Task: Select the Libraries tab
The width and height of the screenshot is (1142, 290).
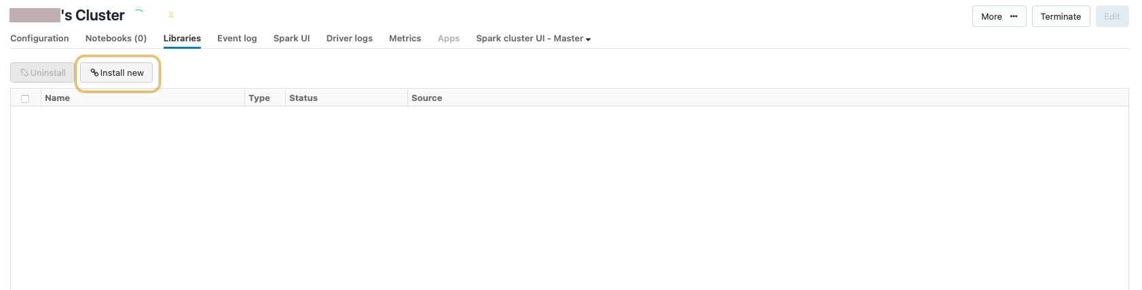Action: coord(182,39)
